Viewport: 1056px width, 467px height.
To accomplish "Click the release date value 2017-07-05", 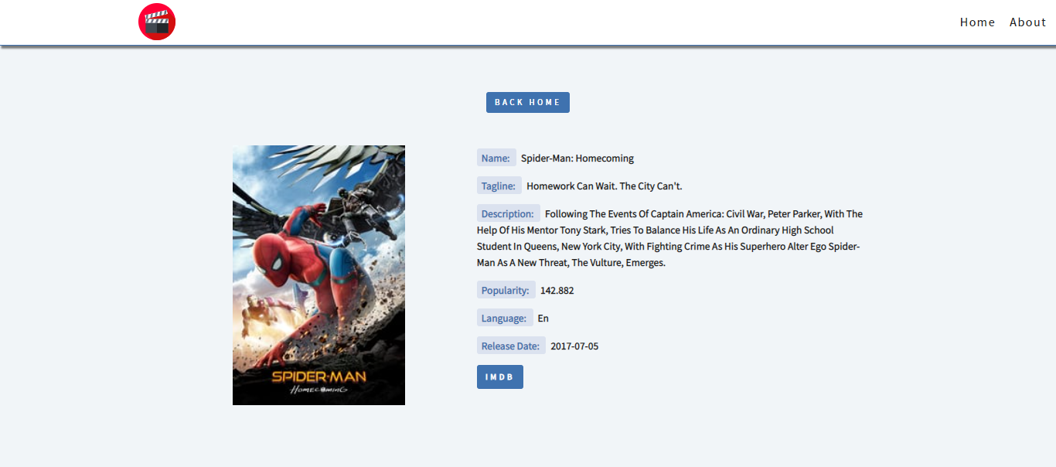I will pyautogui.click(x=574, y=346).
